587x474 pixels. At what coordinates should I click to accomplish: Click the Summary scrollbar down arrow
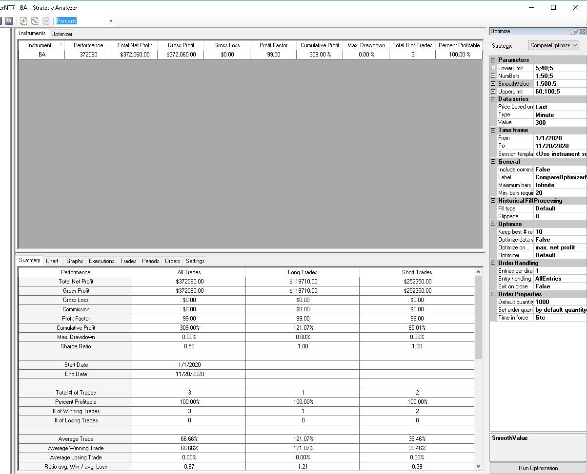478,466
